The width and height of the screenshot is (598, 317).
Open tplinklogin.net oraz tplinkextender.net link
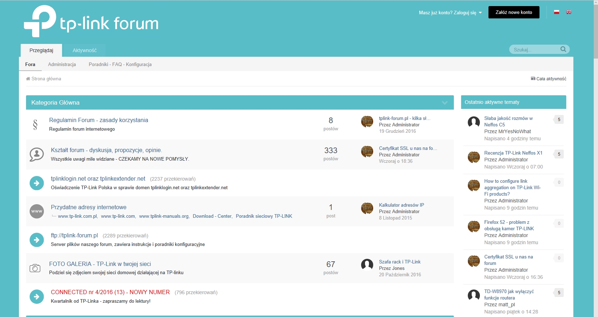click(x=98, y=178)
